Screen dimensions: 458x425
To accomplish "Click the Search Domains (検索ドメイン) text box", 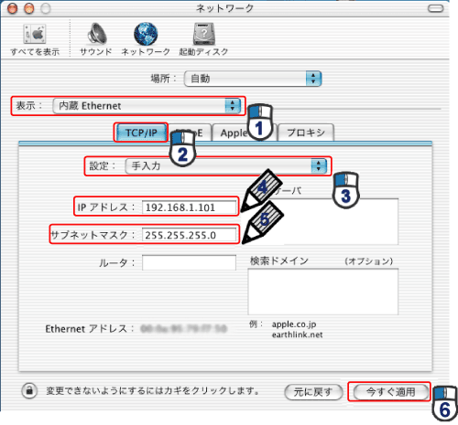I will (323, 292).
